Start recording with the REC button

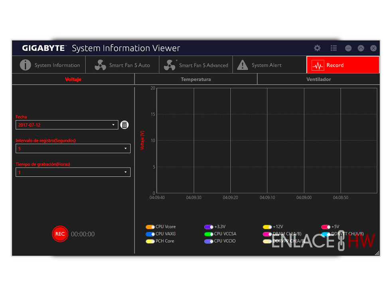coord(60,234)
